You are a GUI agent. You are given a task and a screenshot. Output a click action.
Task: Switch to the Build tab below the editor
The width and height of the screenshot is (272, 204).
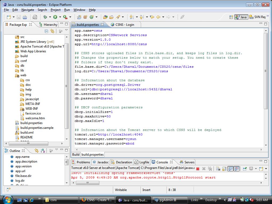click(x=76, y=154)
